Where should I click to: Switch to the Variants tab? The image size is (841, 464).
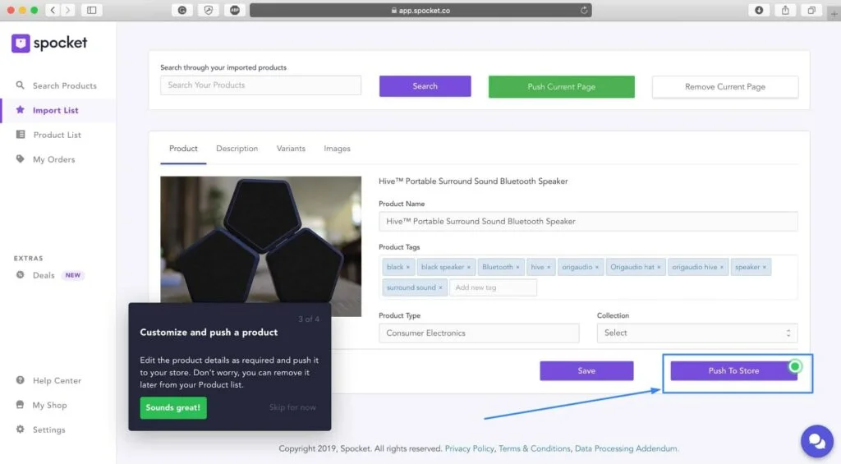click(291, 149)
